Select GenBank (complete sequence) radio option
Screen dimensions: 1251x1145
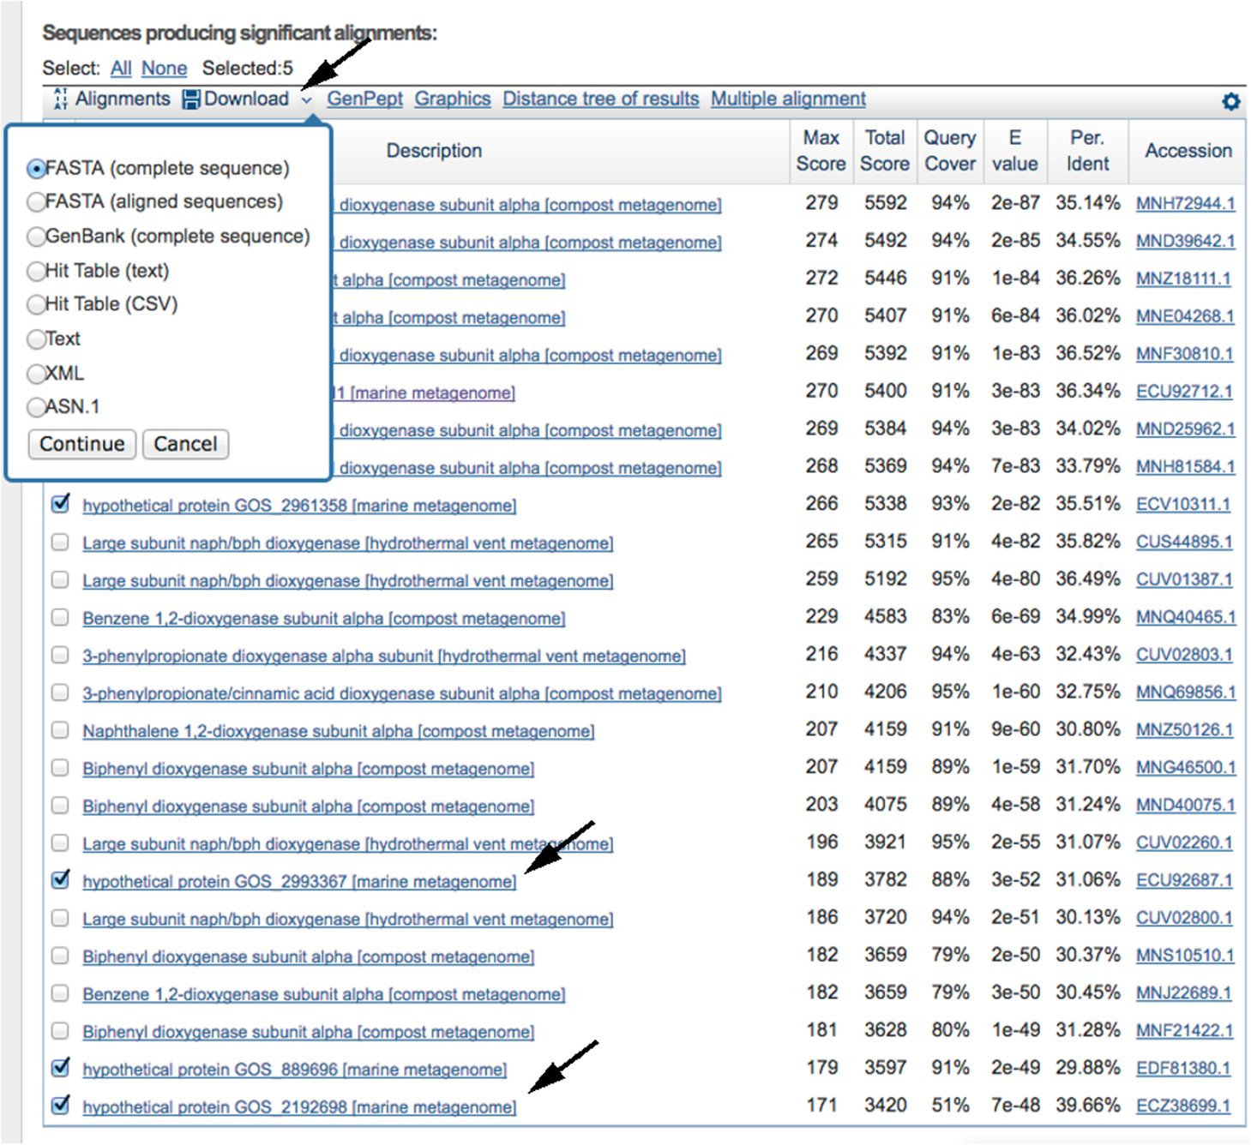36,237
